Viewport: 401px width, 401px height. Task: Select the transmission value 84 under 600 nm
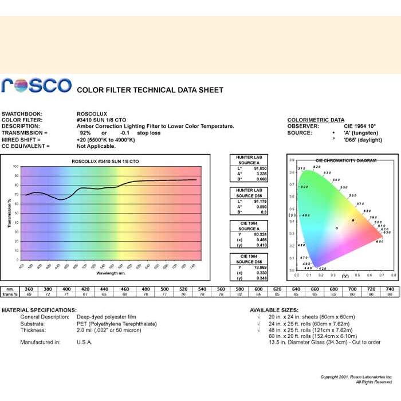pos(258,294)
